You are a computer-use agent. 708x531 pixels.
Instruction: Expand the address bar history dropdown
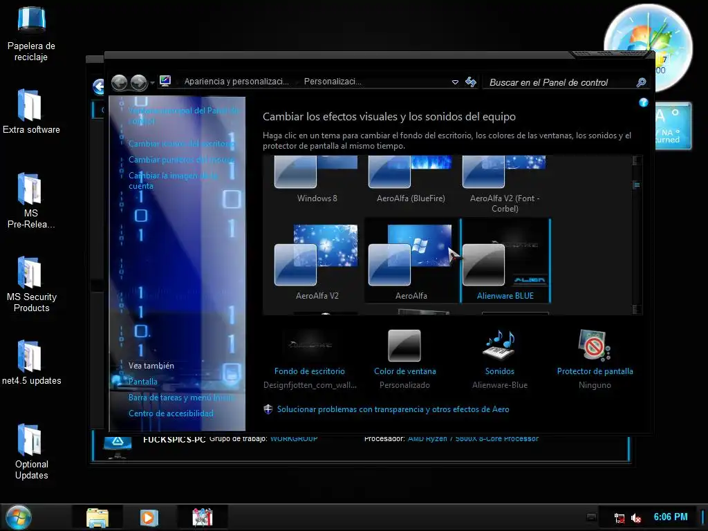click(x=455, y=82)
